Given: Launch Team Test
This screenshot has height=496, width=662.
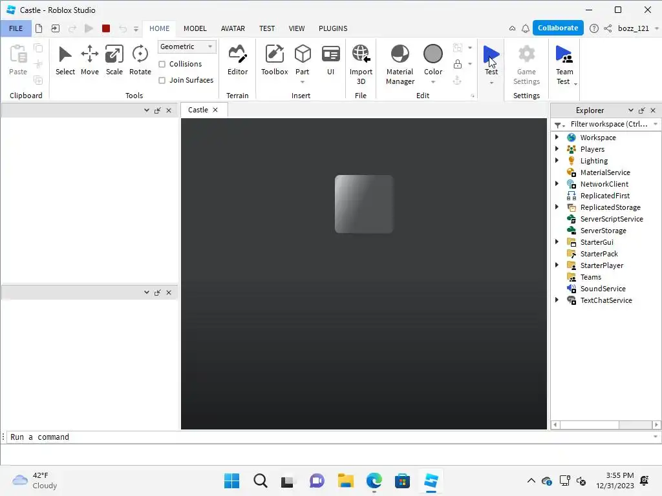Looking at the screenshot, I should coord(564,65).
